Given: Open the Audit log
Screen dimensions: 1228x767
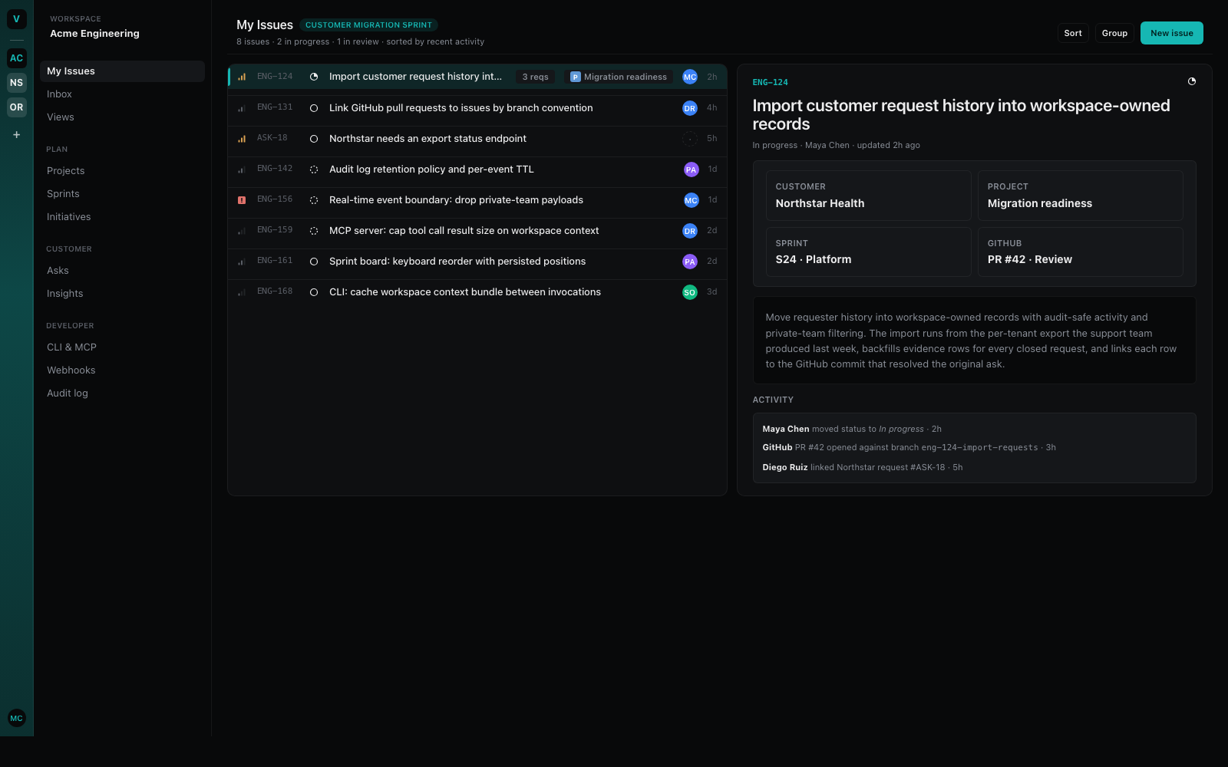Looking at the screenshot, I should tap(122, 393).
